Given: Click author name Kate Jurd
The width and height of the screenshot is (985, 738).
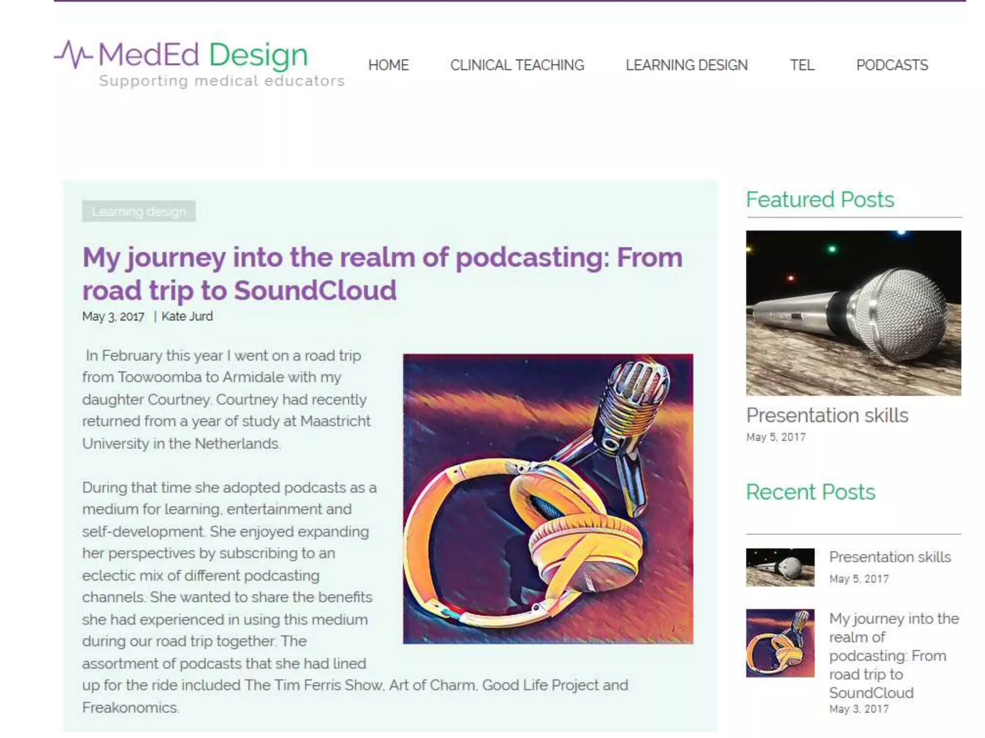Looking at the screenshot, I should click(187, 316).
